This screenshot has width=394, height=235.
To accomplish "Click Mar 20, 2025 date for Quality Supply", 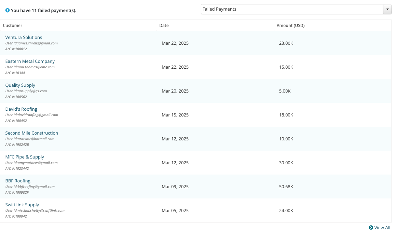I will point(175,91).
